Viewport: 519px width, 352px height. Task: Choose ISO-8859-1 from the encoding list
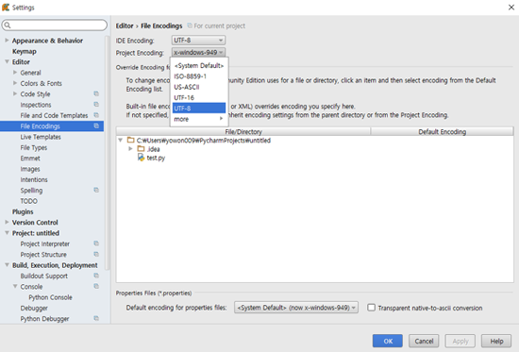point(199,76)
